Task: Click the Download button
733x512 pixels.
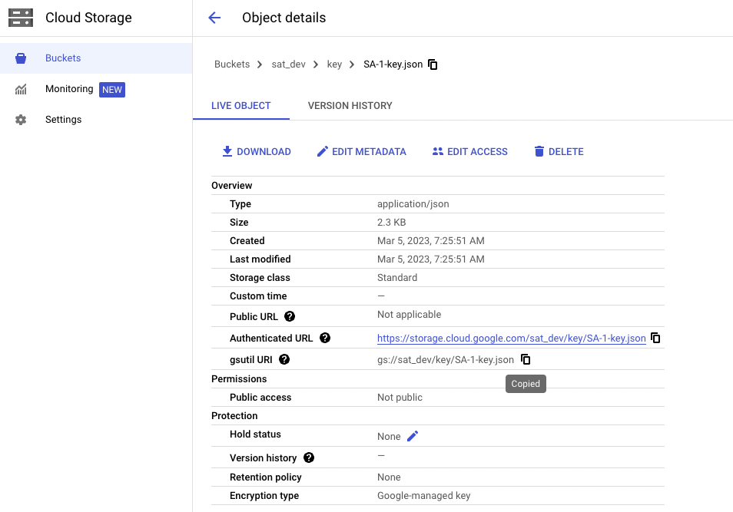Action: [256, 151]
